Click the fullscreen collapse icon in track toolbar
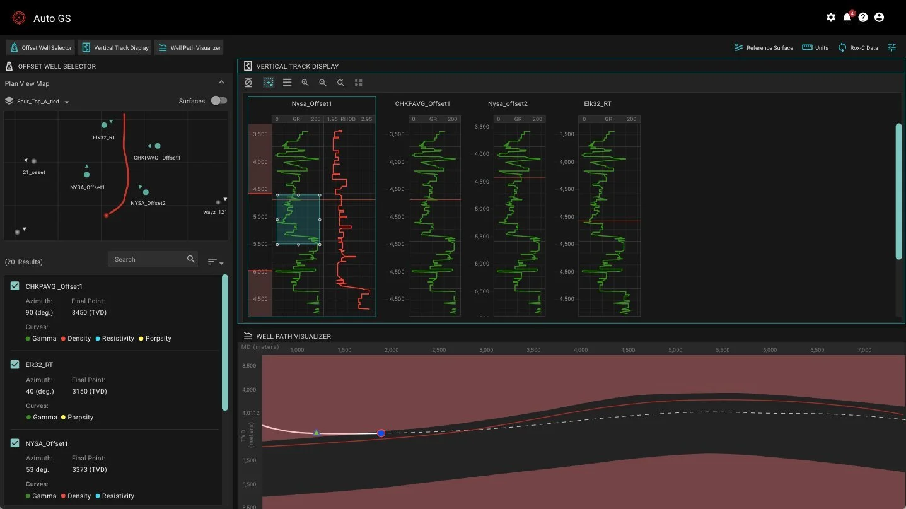Viewport: 906px width, 509px height. point(359,83)
